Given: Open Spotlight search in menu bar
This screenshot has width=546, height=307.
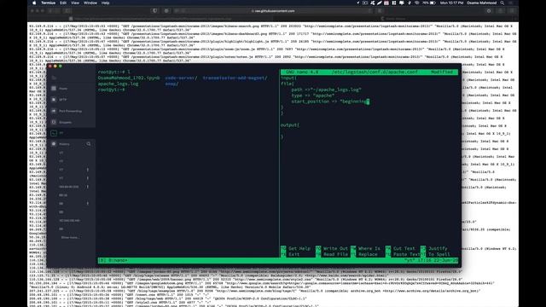Looking at the screenshot, I should 502,3.
